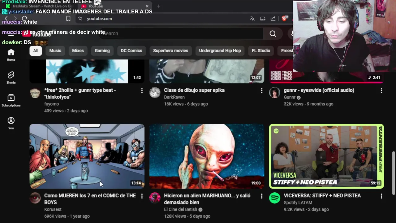Viewport: 396px width, 223px height.
Task: Open Korusest channel avatar
Action: [x=35, y=198]
